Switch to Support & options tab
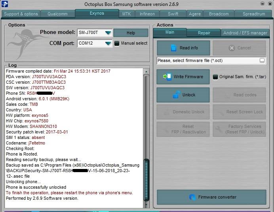This screenshot has width=274, height=212. coord(21,14)
